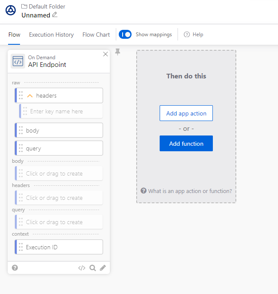Click the drag handle on Execution ID
Viewport: 278px width, 294px height.
(x=21, y=247)
